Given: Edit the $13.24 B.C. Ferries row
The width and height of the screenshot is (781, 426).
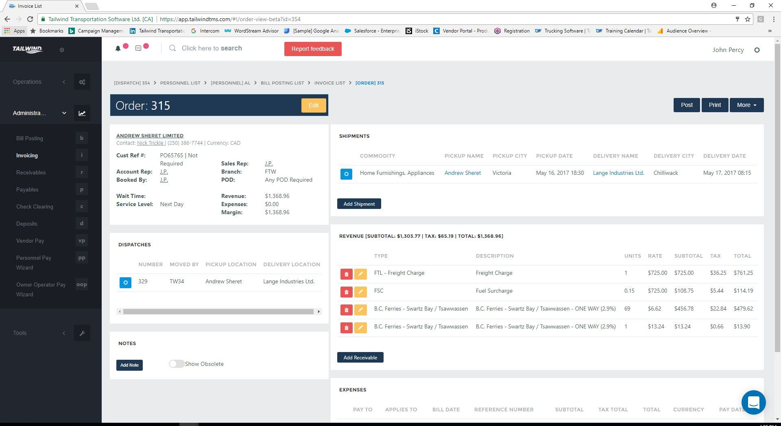Looking at the screenshot, I should pyautogui.click(x=360, y=328).
